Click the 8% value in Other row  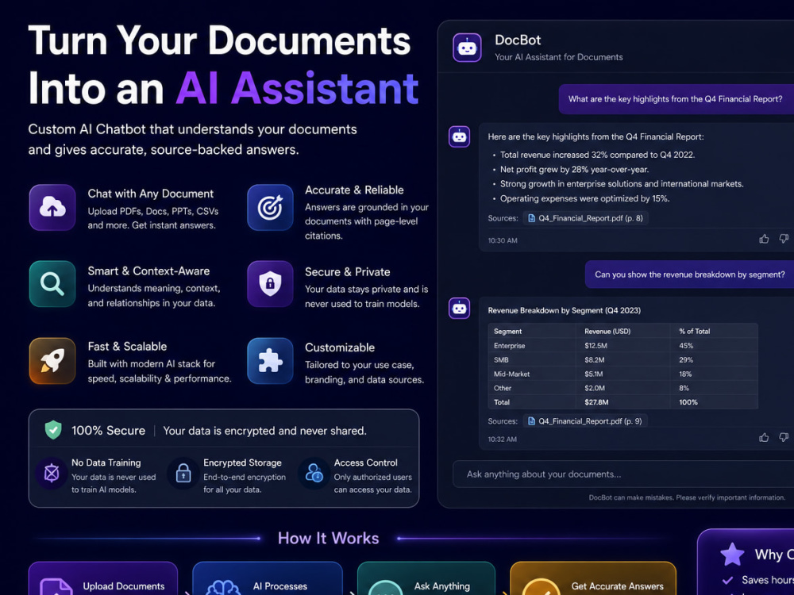click(x=684, y=388)
